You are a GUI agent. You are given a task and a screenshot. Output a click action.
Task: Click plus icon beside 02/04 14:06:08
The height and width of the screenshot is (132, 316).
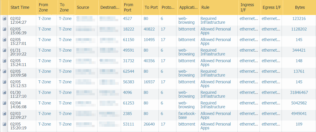[x=4, y=103]
